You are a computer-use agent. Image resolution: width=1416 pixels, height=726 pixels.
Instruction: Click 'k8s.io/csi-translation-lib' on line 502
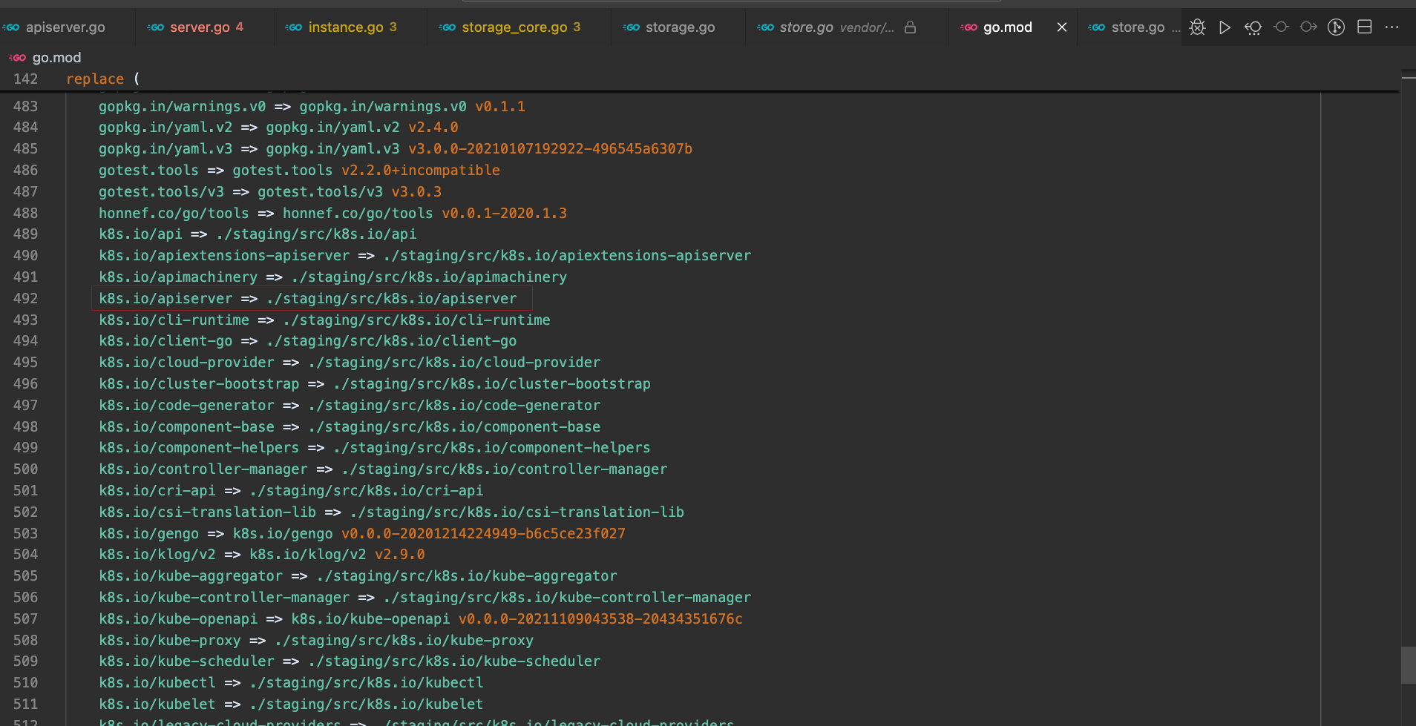pyautogui.click(x=207, y=512)
